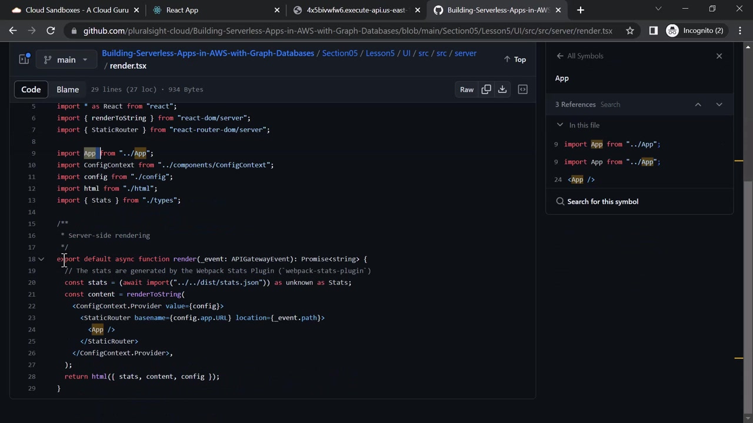Select the Code view toggle
753x423 pixels.
pyautogui.click(x=31, y=89)
